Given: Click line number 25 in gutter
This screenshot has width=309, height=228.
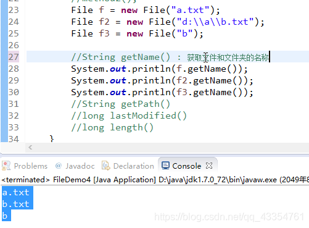Looking at the screenshot, I should pyautogui.click(x=14, y=33).
